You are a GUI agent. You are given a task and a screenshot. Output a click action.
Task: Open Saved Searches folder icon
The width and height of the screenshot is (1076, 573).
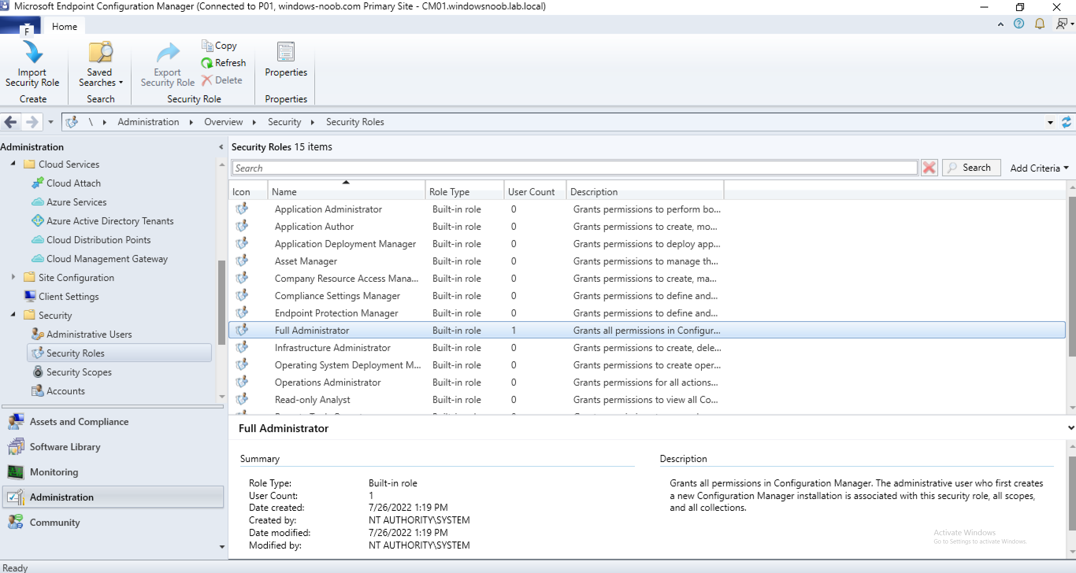100,52
